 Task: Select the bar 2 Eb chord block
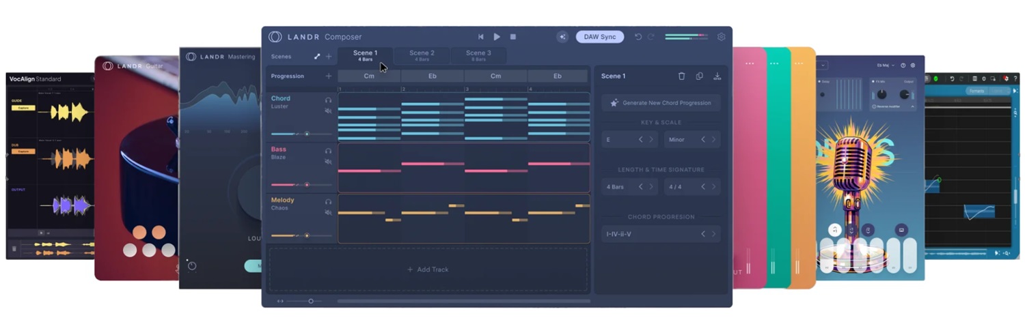[x=433, y=76]
